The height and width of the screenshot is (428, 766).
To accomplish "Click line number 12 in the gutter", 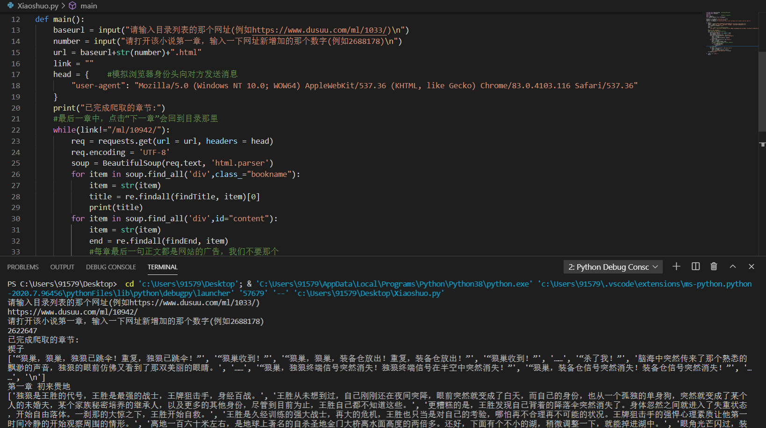I will point(15,19).
